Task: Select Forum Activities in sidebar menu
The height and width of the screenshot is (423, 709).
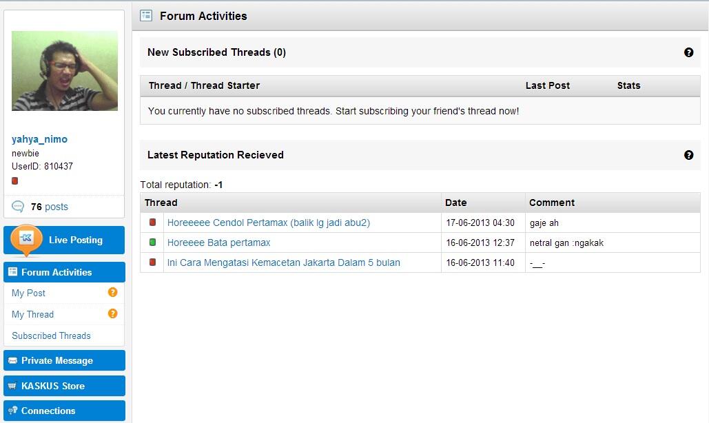Action: [x=64, y=272]
